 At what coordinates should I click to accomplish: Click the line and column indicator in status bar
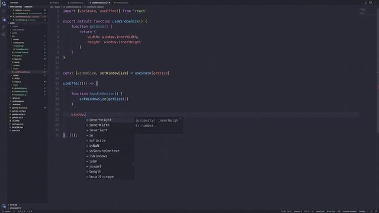pos(286,212)
